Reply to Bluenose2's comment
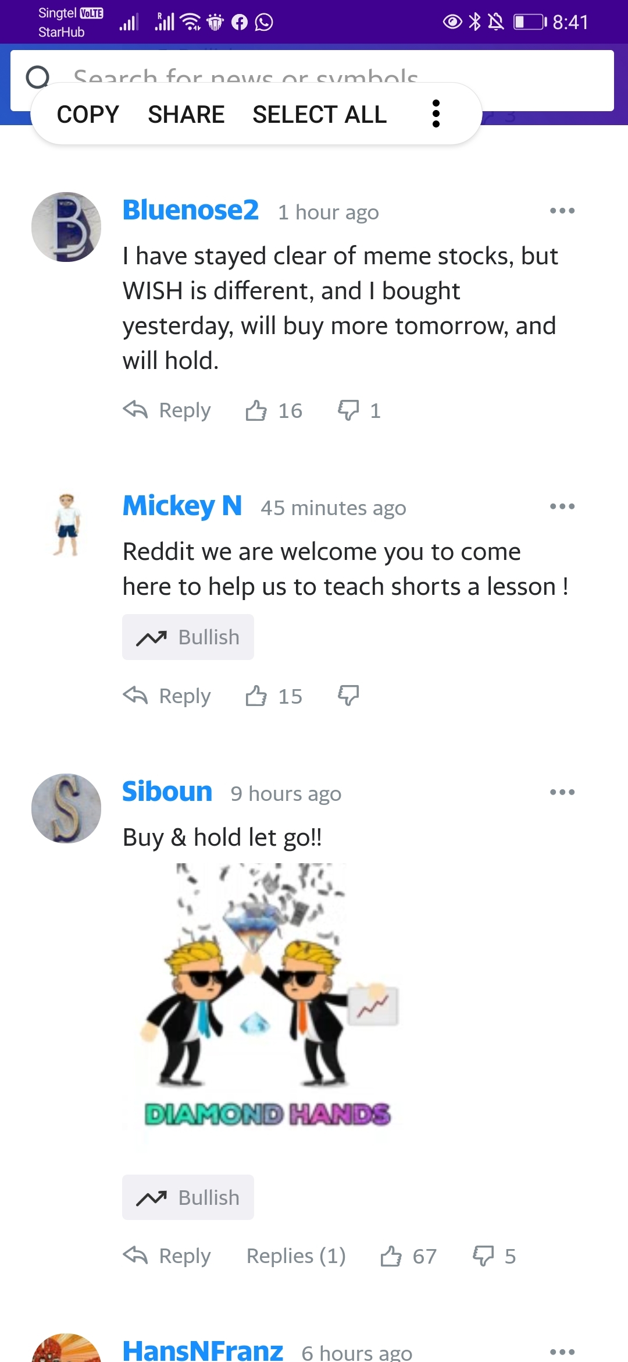The width and height of the screenshot is (628, 1362). [167, 410]
